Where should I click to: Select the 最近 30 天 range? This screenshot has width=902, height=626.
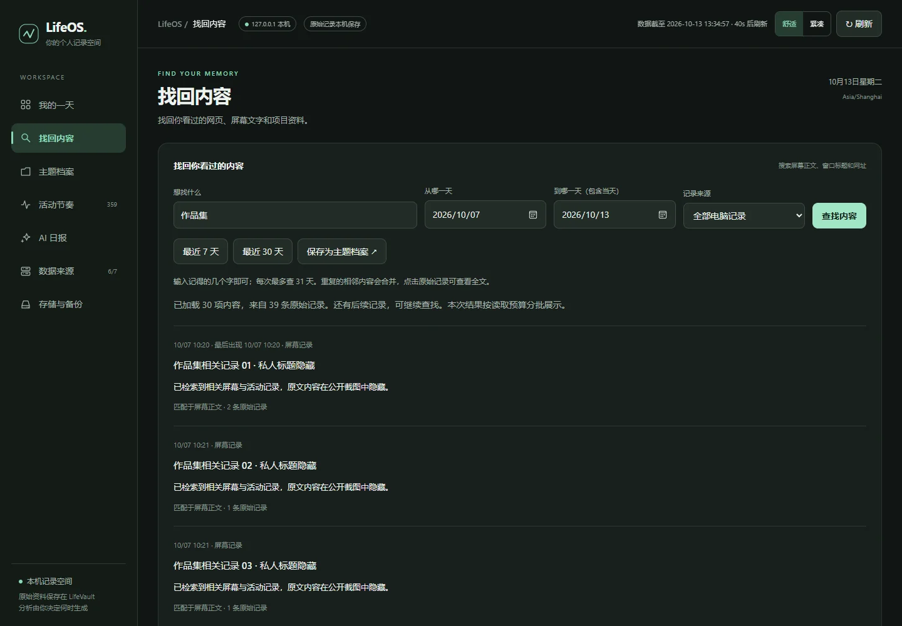pyautogui.click(x=262, y=252)
